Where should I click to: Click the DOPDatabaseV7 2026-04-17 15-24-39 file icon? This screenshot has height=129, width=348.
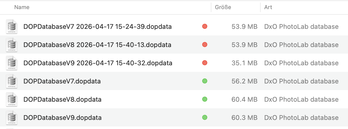pos(12,27)
